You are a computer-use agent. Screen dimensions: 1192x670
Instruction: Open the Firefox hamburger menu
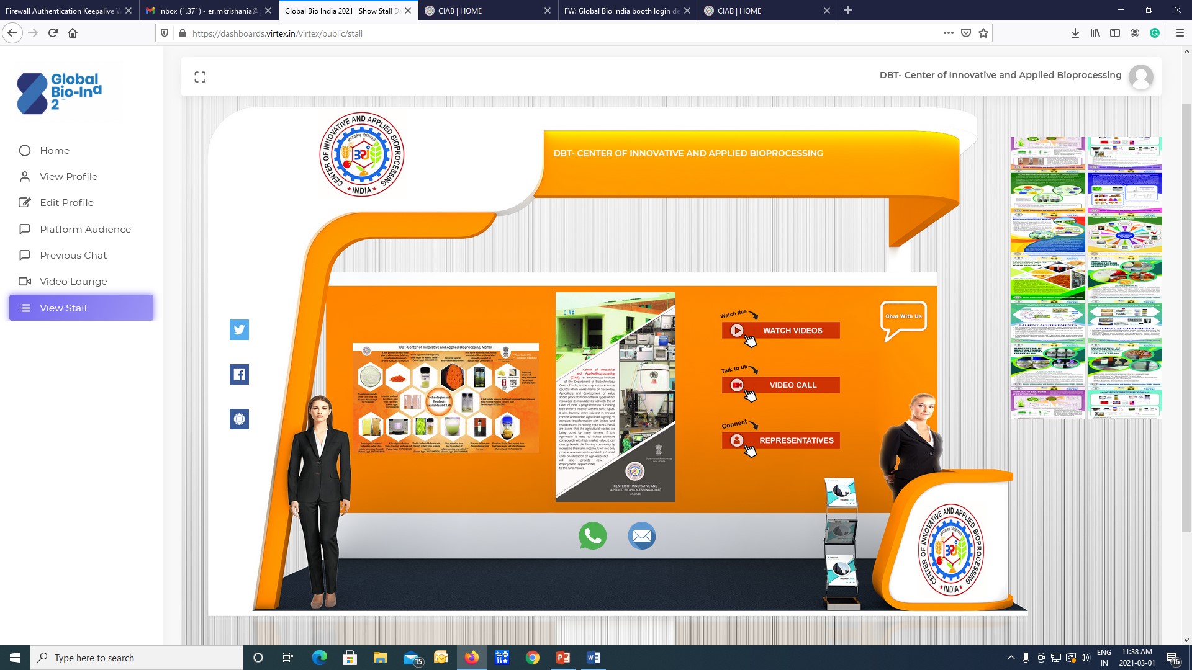click(1180, 33)
